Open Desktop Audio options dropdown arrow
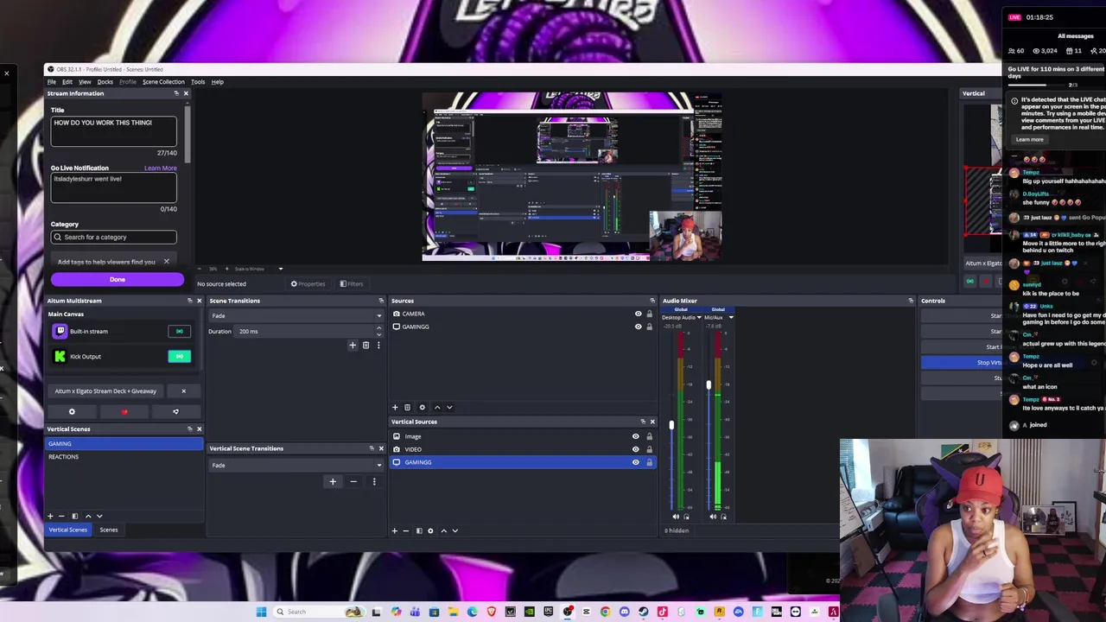 (x=697, y=317)
